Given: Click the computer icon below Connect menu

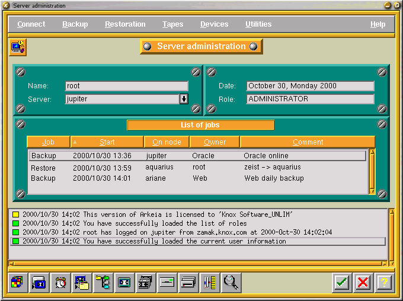Looking at the screenshot, I should click(x=18, y=47).
